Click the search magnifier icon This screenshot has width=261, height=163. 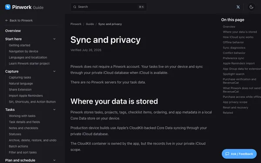[x=75, y=7]
